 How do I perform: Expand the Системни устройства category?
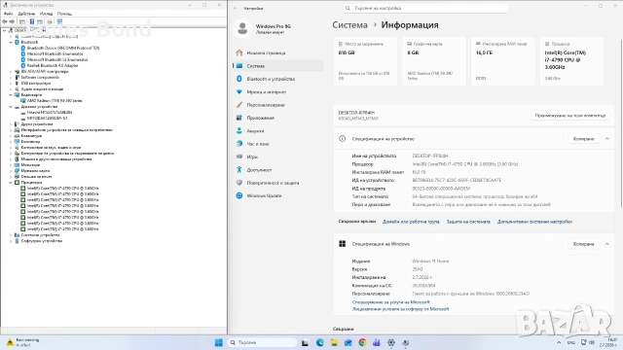click(11, 235)
